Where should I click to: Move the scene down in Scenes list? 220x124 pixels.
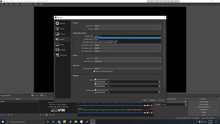[x=11, y=115]
